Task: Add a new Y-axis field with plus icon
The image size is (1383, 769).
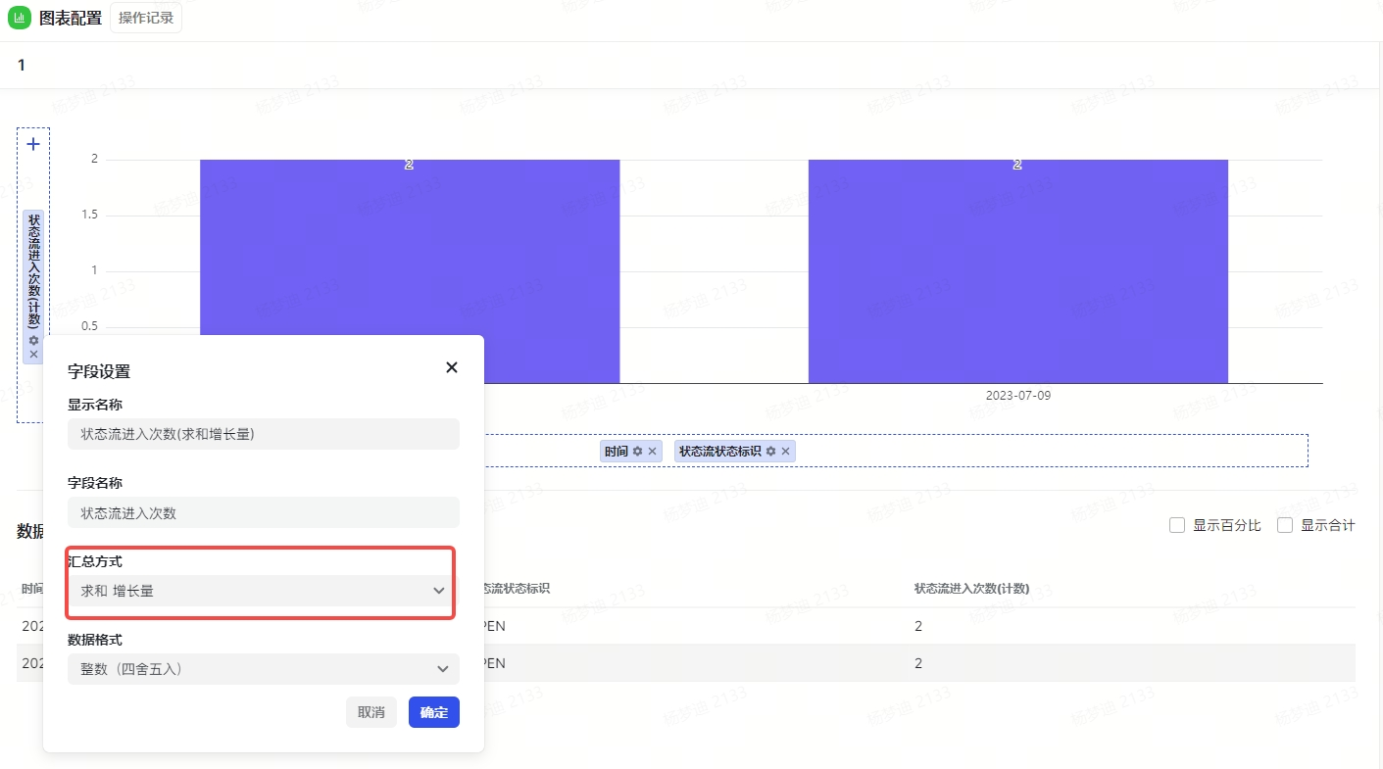Action: pyautogui.click(x=33, y=144)
